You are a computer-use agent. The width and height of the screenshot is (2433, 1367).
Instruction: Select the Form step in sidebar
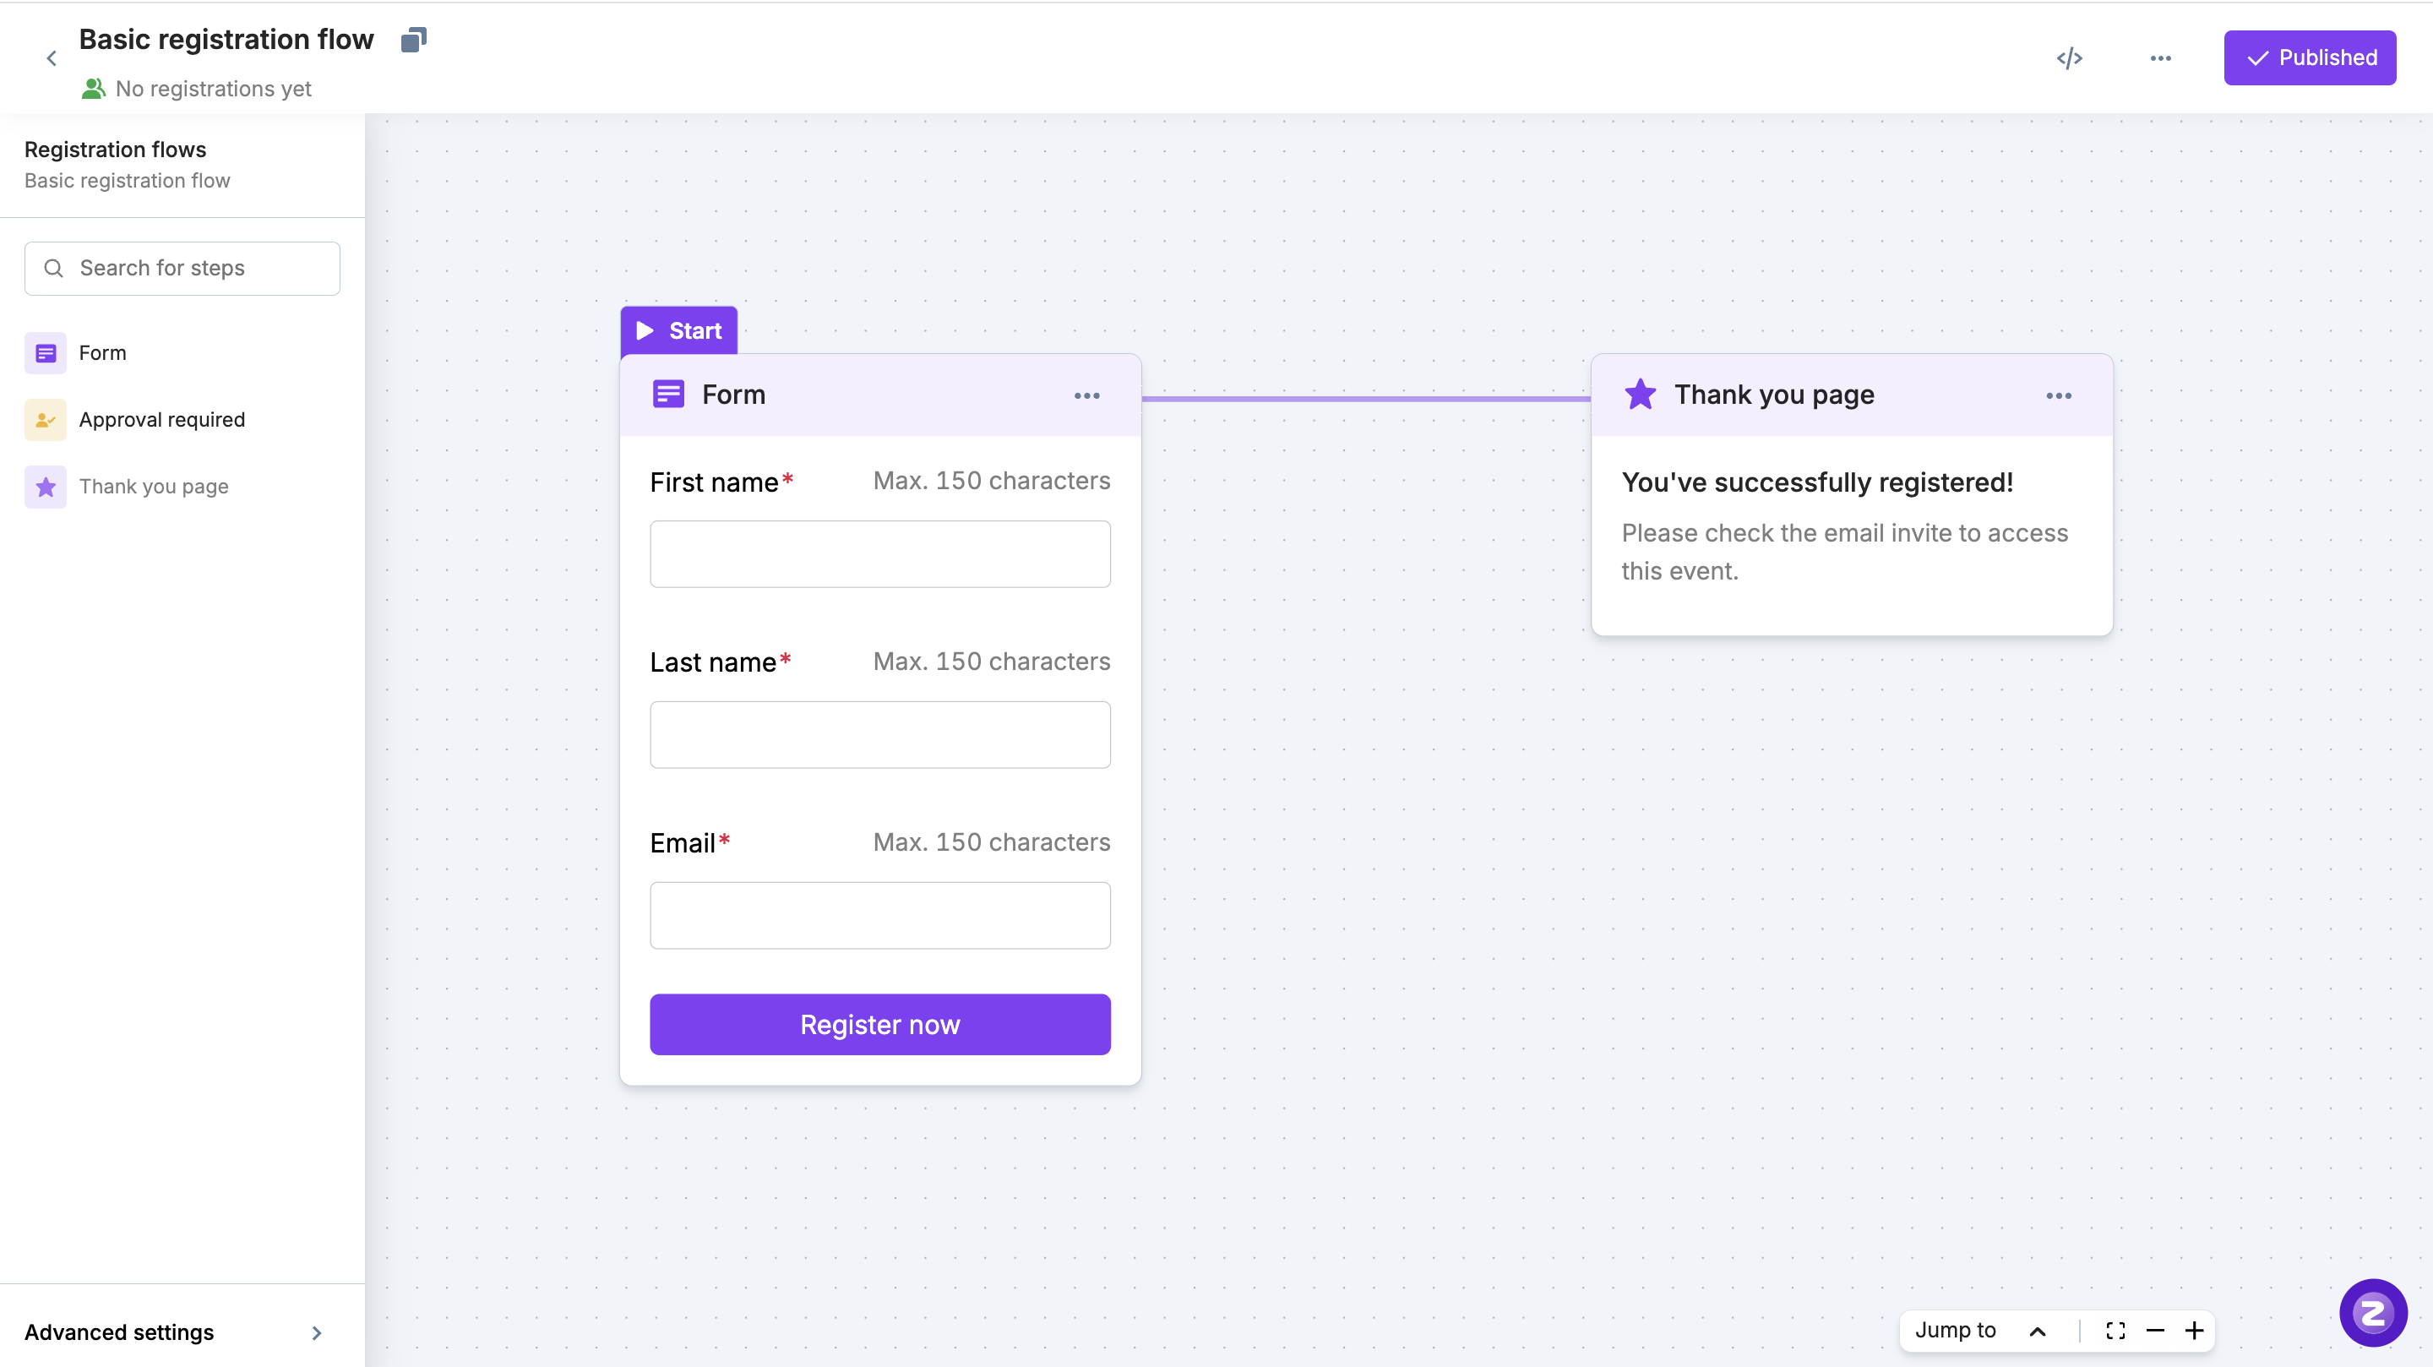point(102,353)
